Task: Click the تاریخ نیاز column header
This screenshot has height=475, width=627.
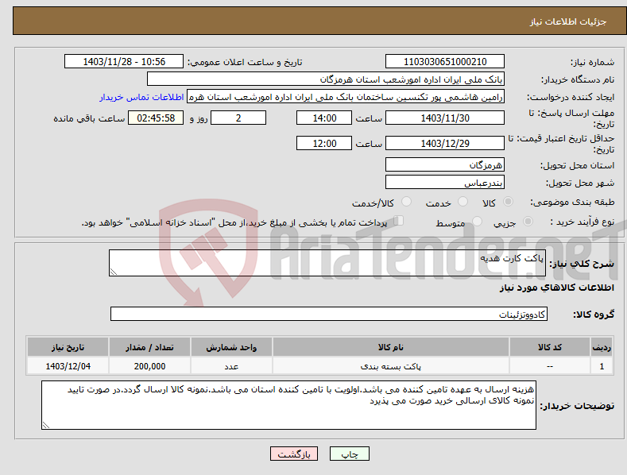Action: [68, 347]
